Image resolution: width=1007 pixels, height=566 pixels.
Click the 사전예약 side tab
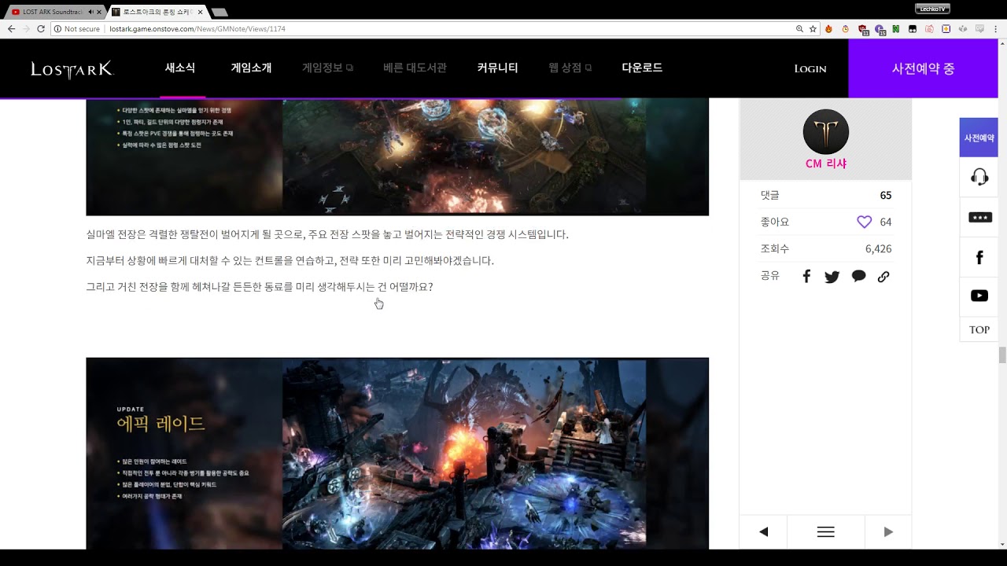(x=979, y=138)
